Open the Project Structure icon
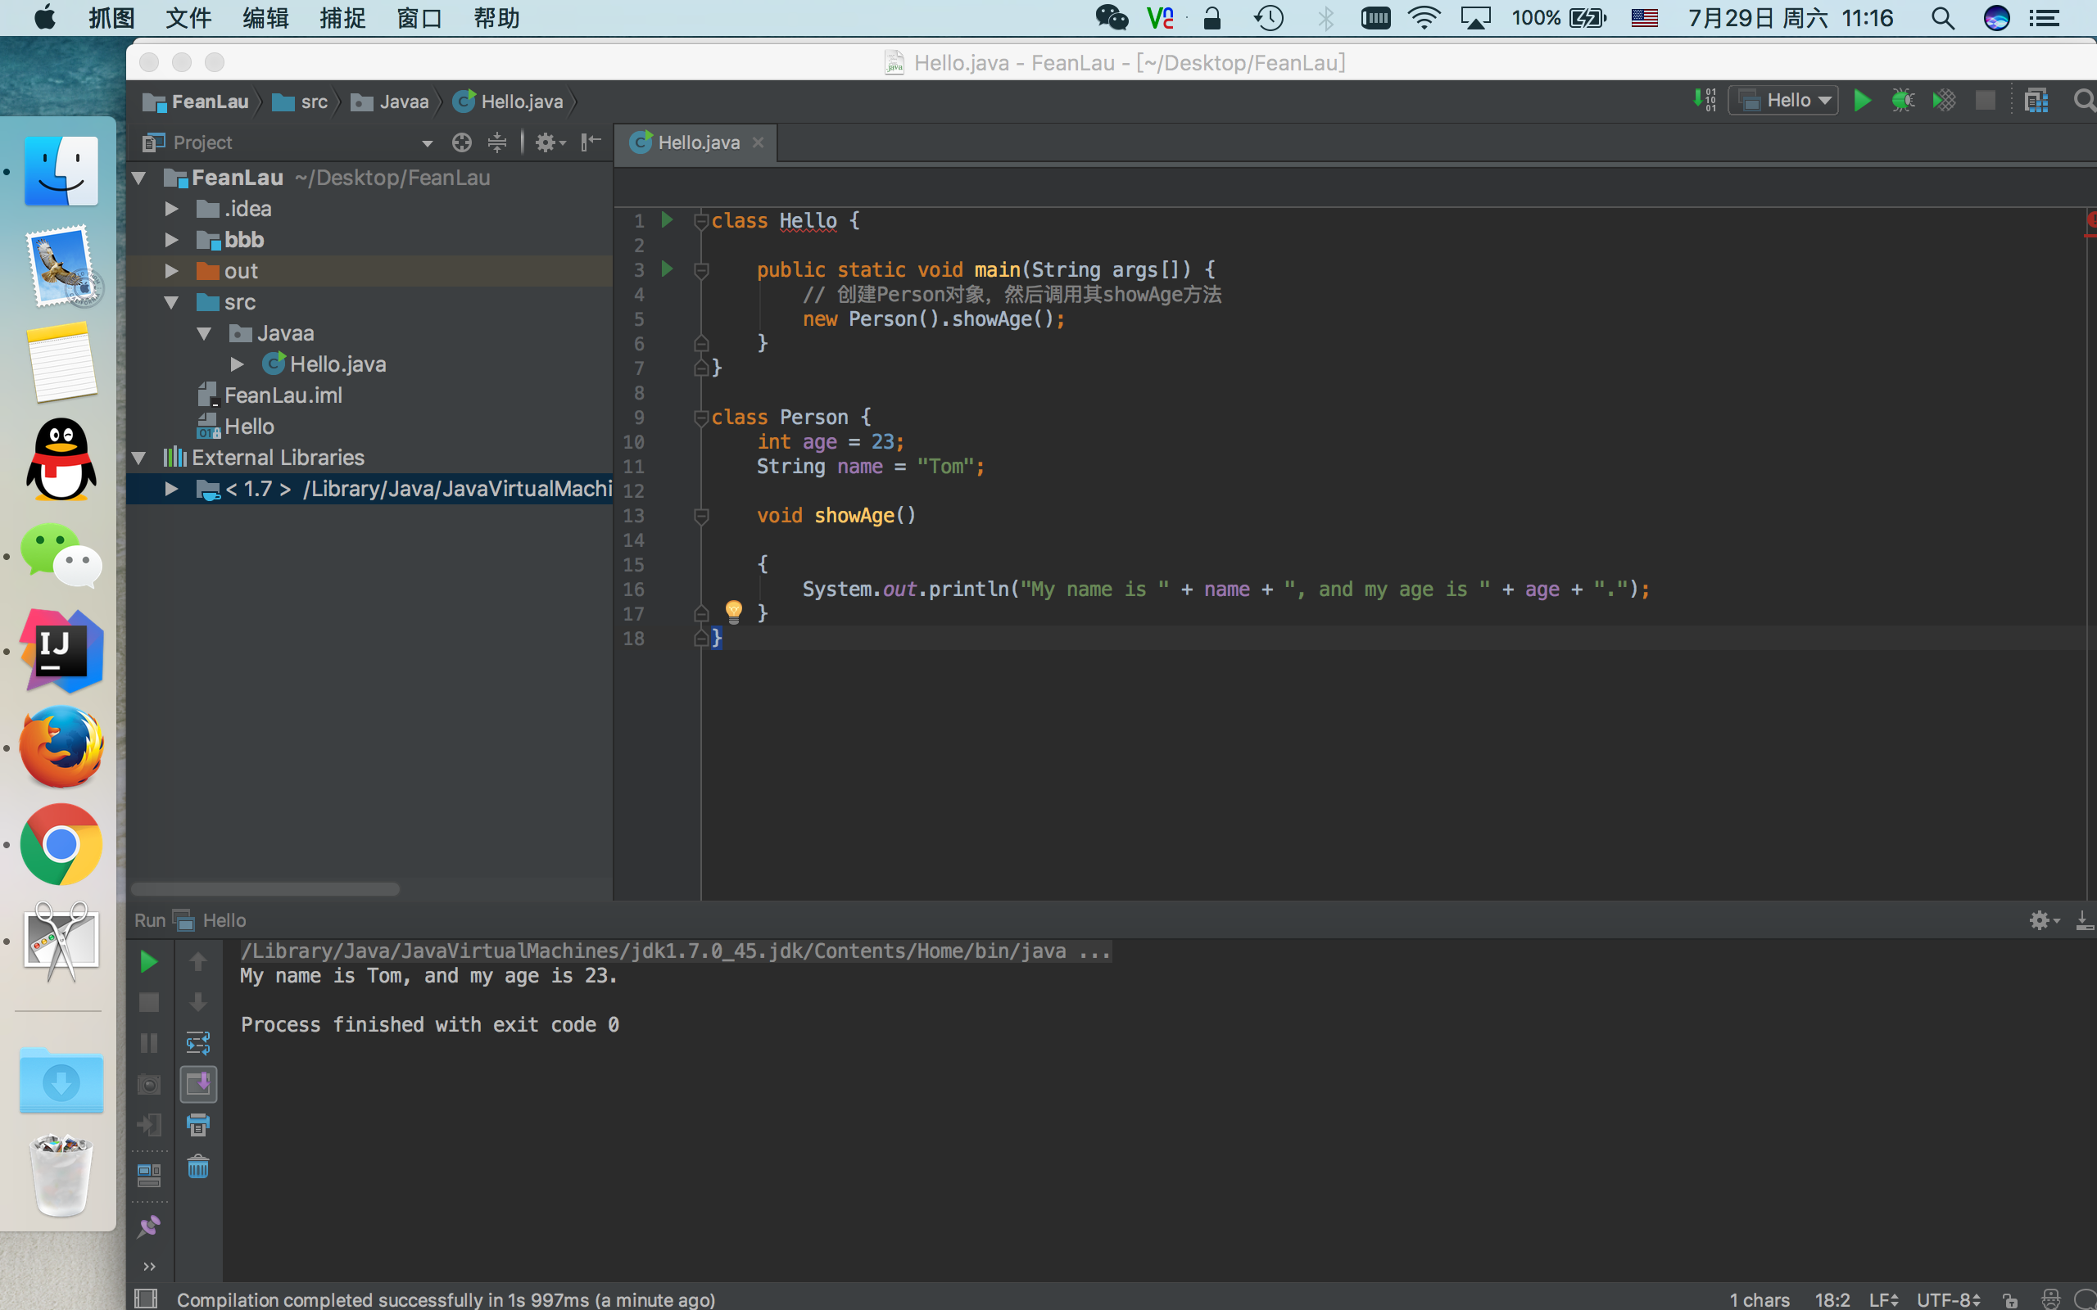Image resolution: width=2097 pixels, height=1310 pixels. 2036,101
